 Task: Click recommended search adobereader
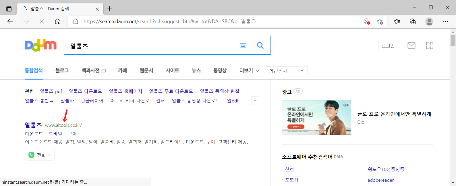381,180
